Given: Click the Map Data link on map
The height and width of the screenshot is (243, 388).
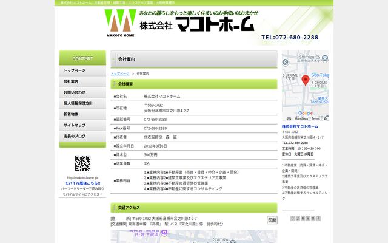Looking at the screenshot, I should (x=301, y=119).
